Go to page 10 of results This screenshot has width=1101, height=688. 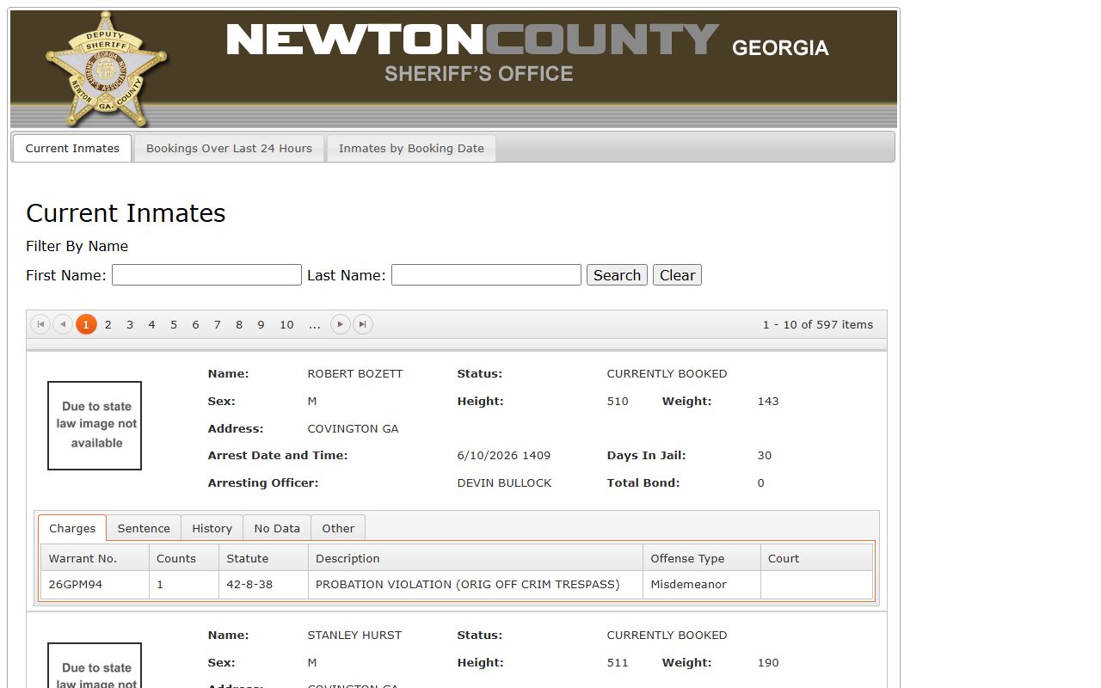286,324
